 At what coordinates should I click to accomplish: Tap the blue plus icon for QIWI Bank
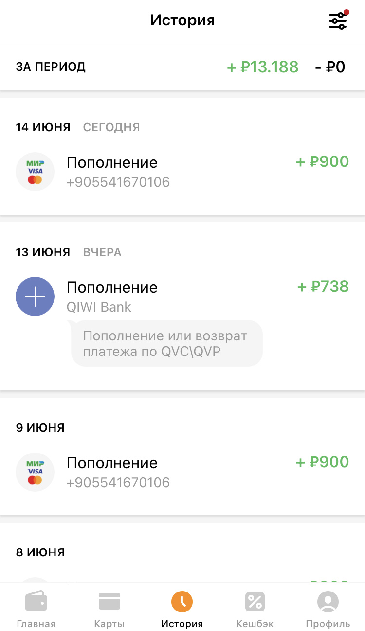click(35, 296)
